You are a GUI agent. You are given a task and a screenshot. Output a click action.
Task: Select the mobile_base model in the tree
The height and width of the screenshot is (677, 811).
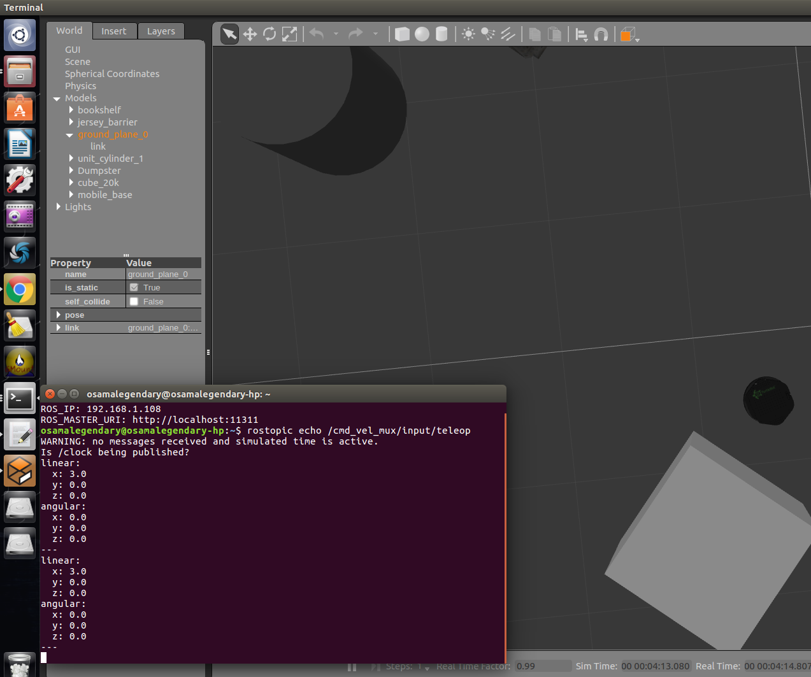click(x=104, y=194)
